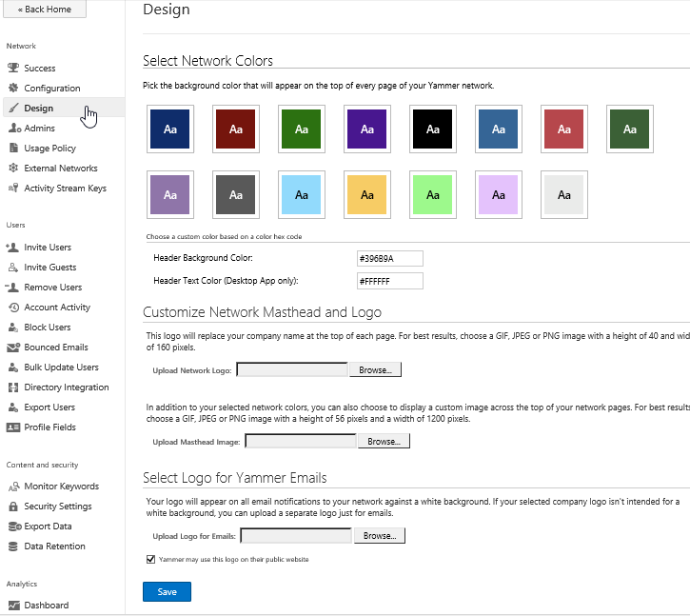The image size is (690, 616).
Task: Click the Bounced Emails envelope icon
Action: tap(13, 348)
